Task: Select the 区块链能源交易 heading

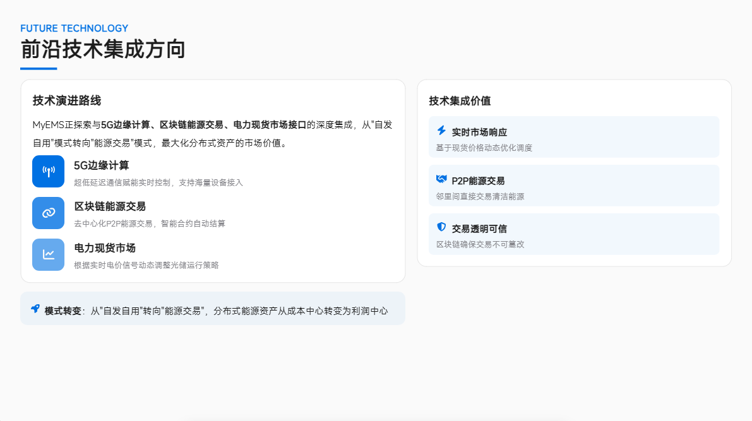Action: [x=110, y=206]
